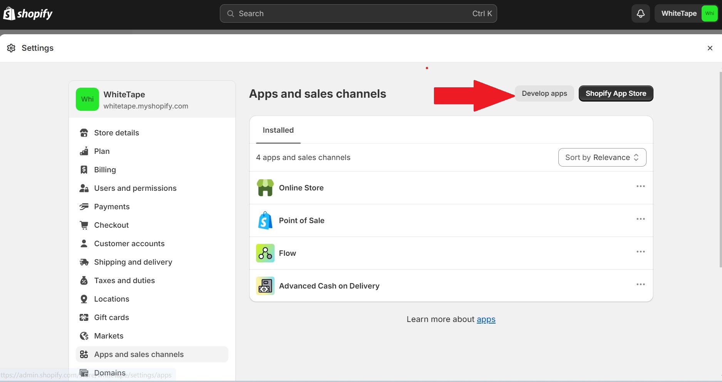The width and height of the screenshot is (722, 382).
Task: Go to Store details settings
Action: click(152, 133)
